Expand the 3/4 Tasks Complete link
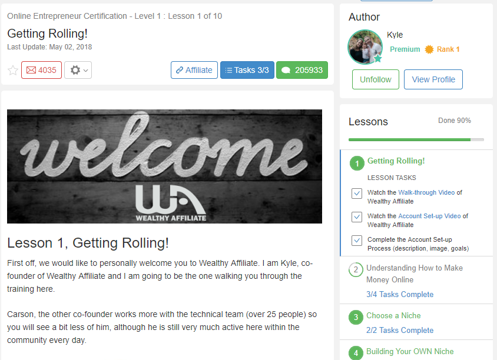 click(x=400, y=295)
